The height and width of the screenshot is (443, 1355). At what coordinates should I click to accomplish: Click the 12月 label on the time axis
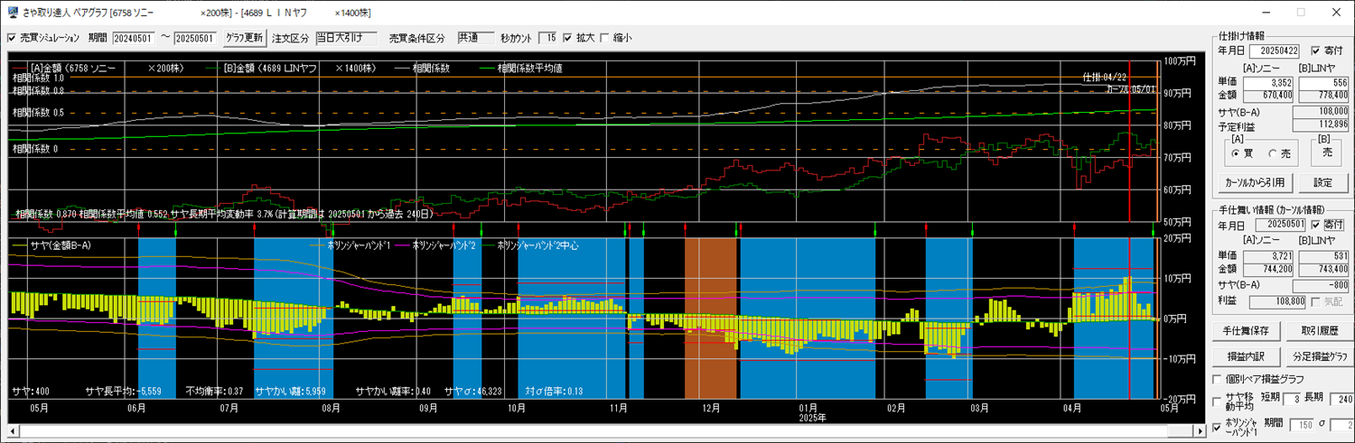tap(712, 408)
